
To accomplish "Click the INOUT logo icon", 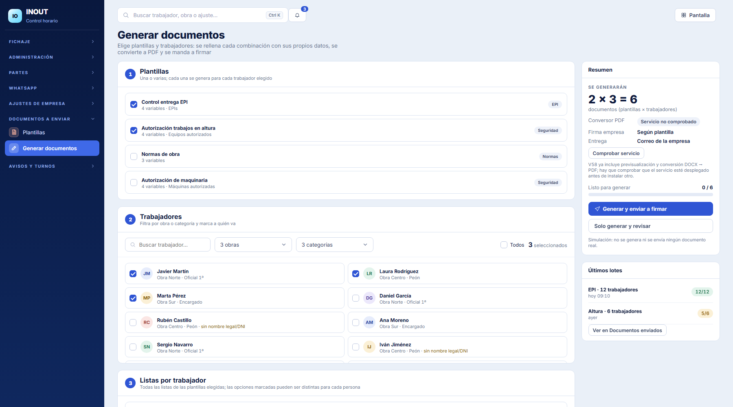I will [15, 16].
